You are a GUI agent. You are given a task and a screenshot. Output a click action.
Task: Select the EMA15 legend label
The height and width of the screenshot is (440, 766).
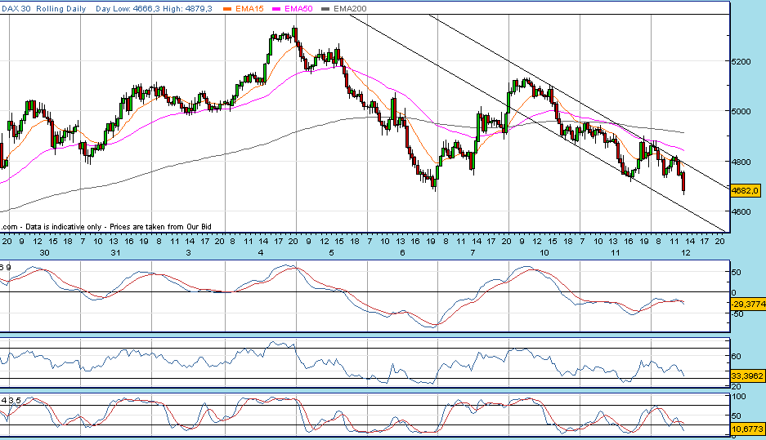(249, 9)
